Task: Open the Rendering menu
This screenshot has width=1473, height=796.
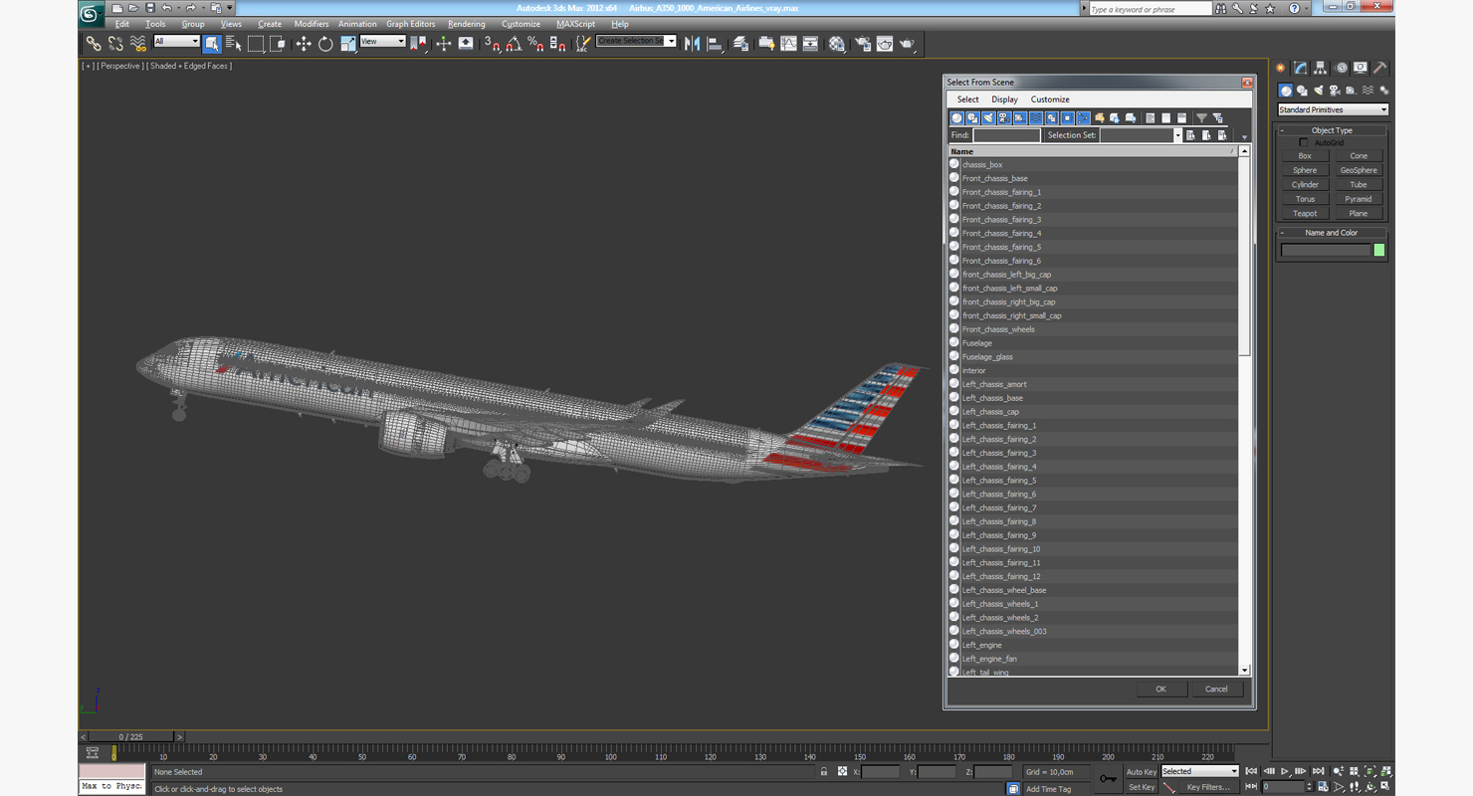Action: pyautogui.click(x=467, y=24)
